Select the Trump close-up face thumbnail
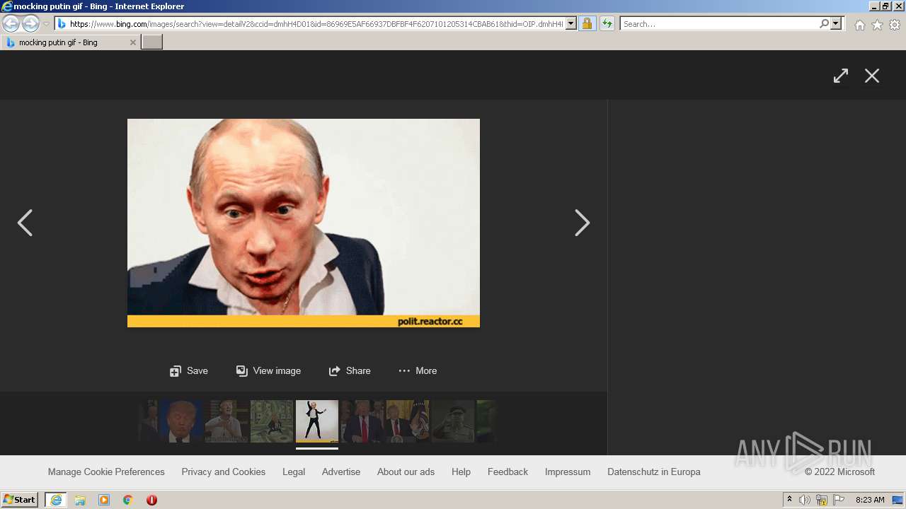This screenshot has width=906, height=509. tap(181, 421)
